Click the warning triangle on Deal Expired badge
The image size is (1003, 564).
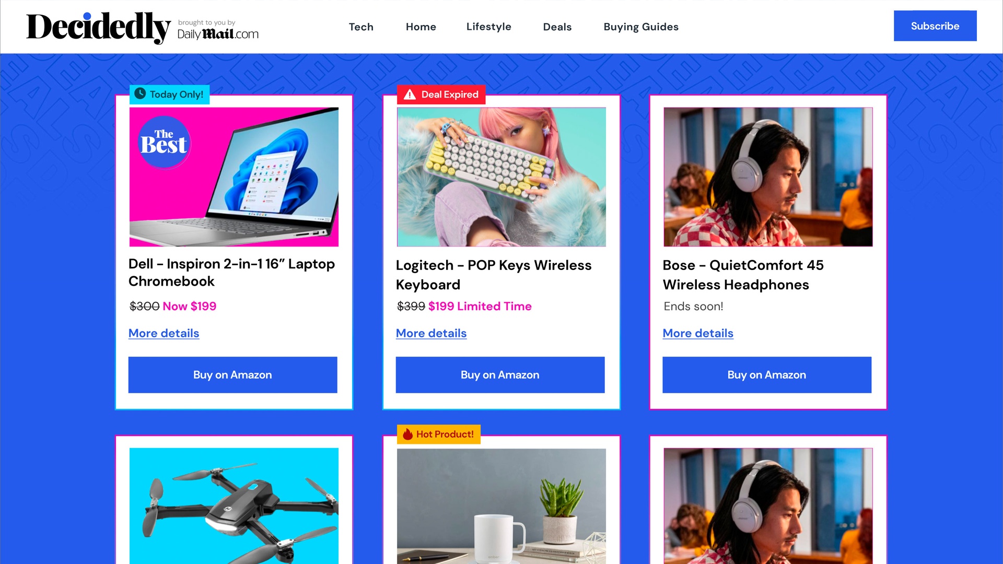pos(410,95)
